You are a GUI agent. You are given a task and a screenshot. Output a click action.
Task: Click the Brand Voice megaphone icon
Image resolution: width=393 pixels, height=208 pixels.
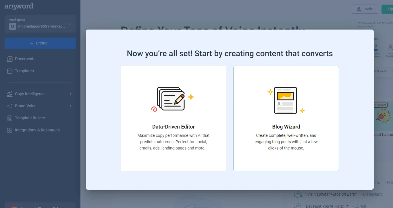pyautogui.click(x=10, y=106)
